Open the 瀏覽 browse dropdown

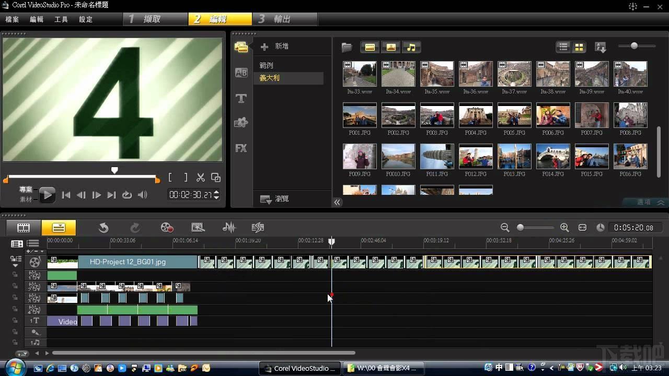275,199
